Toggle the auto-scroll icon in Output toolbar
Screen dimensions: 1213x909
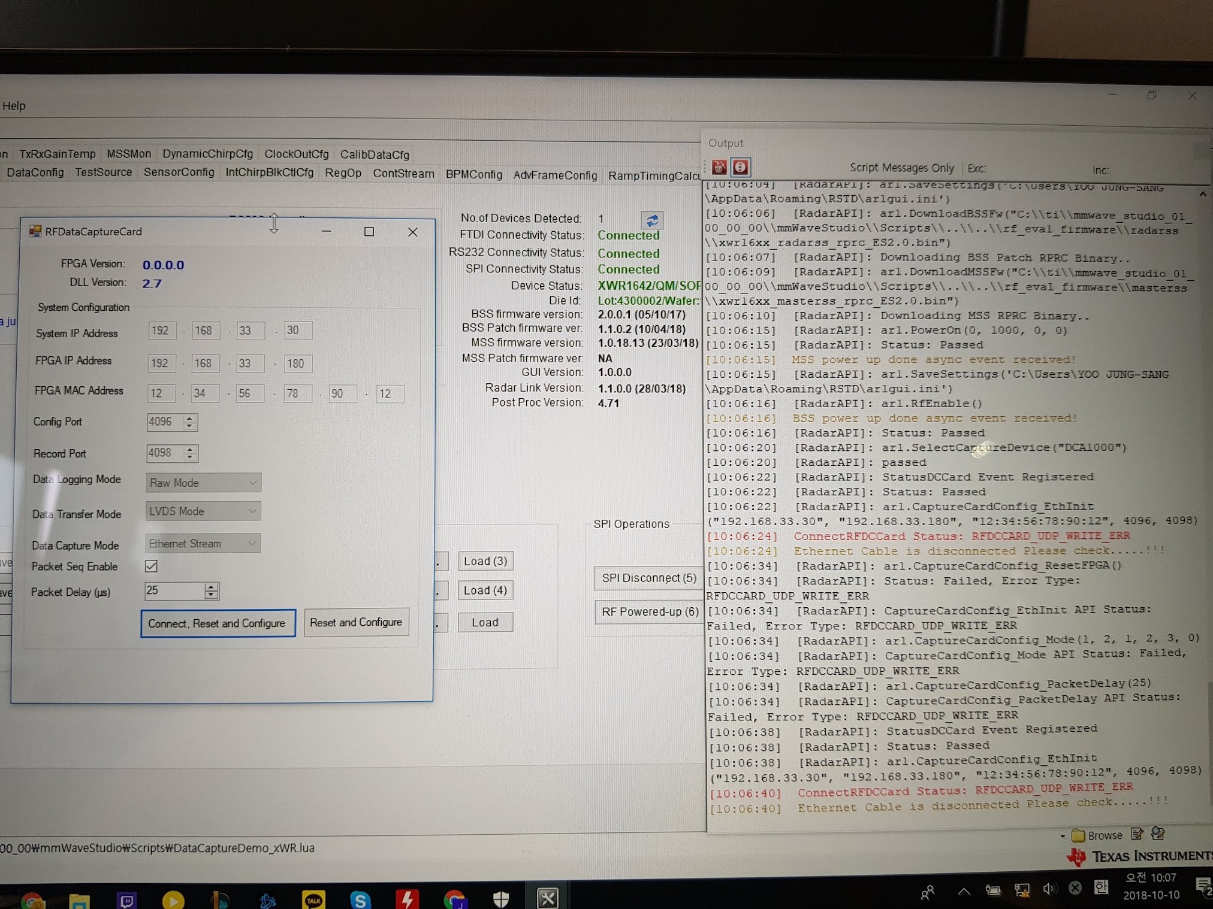pyautogui.click(x=741, y=168)
